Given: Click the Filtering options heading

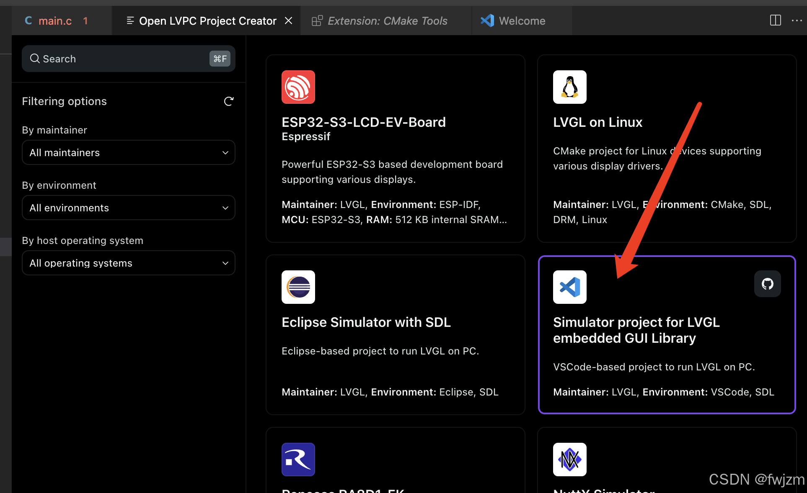Looking at the screenshot, I should [x=64, y=101].
